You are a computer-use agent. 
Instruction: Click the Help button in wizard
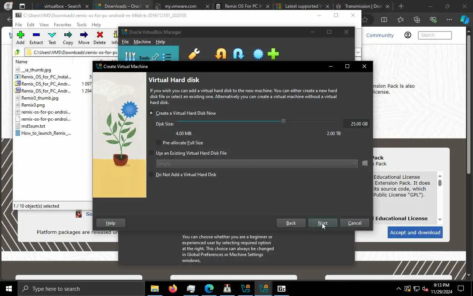tap(110, 223)
